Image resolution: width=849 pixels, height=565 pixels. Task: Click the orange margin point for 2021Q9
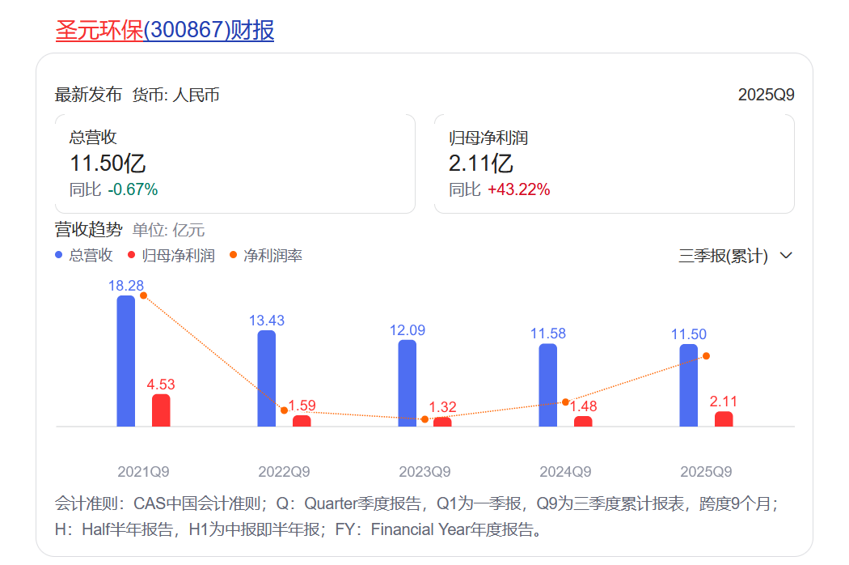143,295
